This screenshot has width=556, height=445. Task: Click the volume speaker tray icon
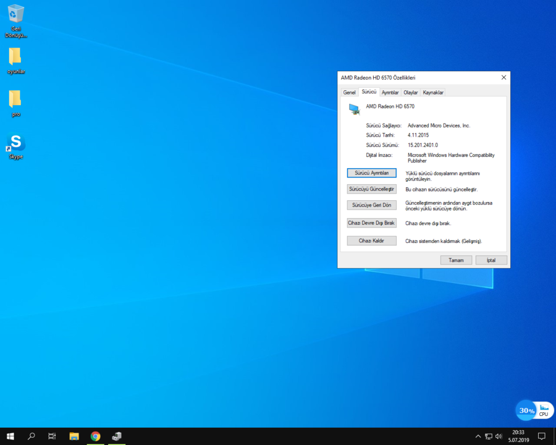coord(499,436)
